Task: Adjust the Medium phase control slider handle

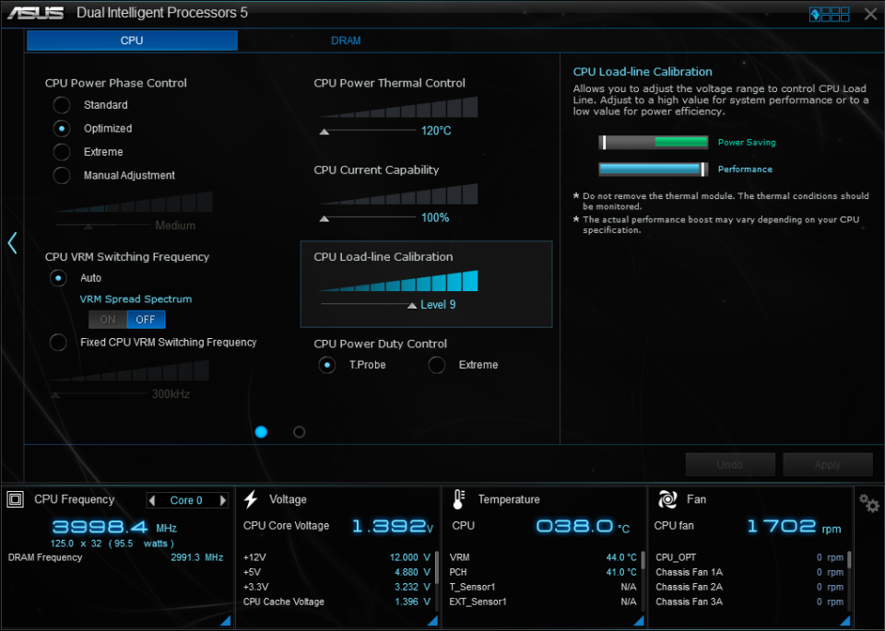Action: 88,226
